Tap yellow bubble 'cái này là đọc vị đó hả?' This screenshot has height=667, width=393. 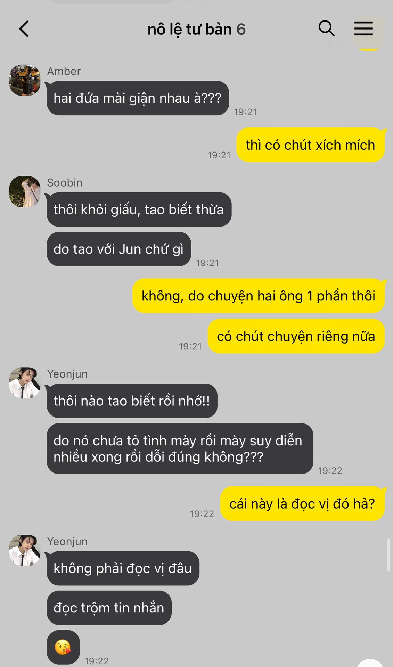302,504
